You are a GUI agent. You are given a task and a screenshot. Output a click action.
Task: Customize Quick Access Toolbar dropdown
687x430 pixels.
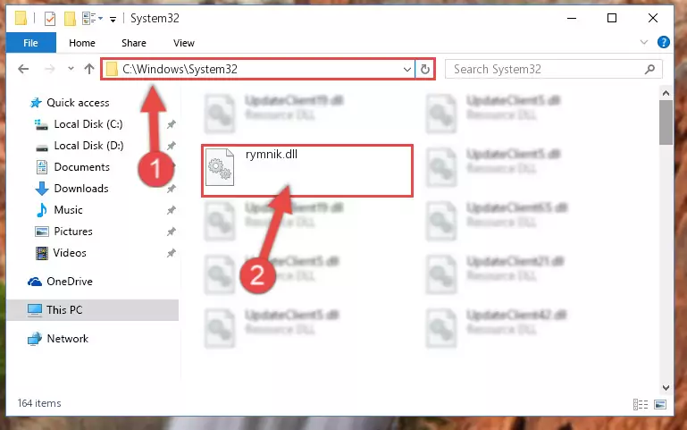113,19
